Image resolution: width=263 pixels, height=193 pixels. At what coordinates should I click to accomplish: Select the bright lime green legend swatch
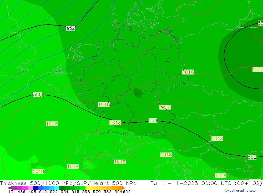click(83, 188)
